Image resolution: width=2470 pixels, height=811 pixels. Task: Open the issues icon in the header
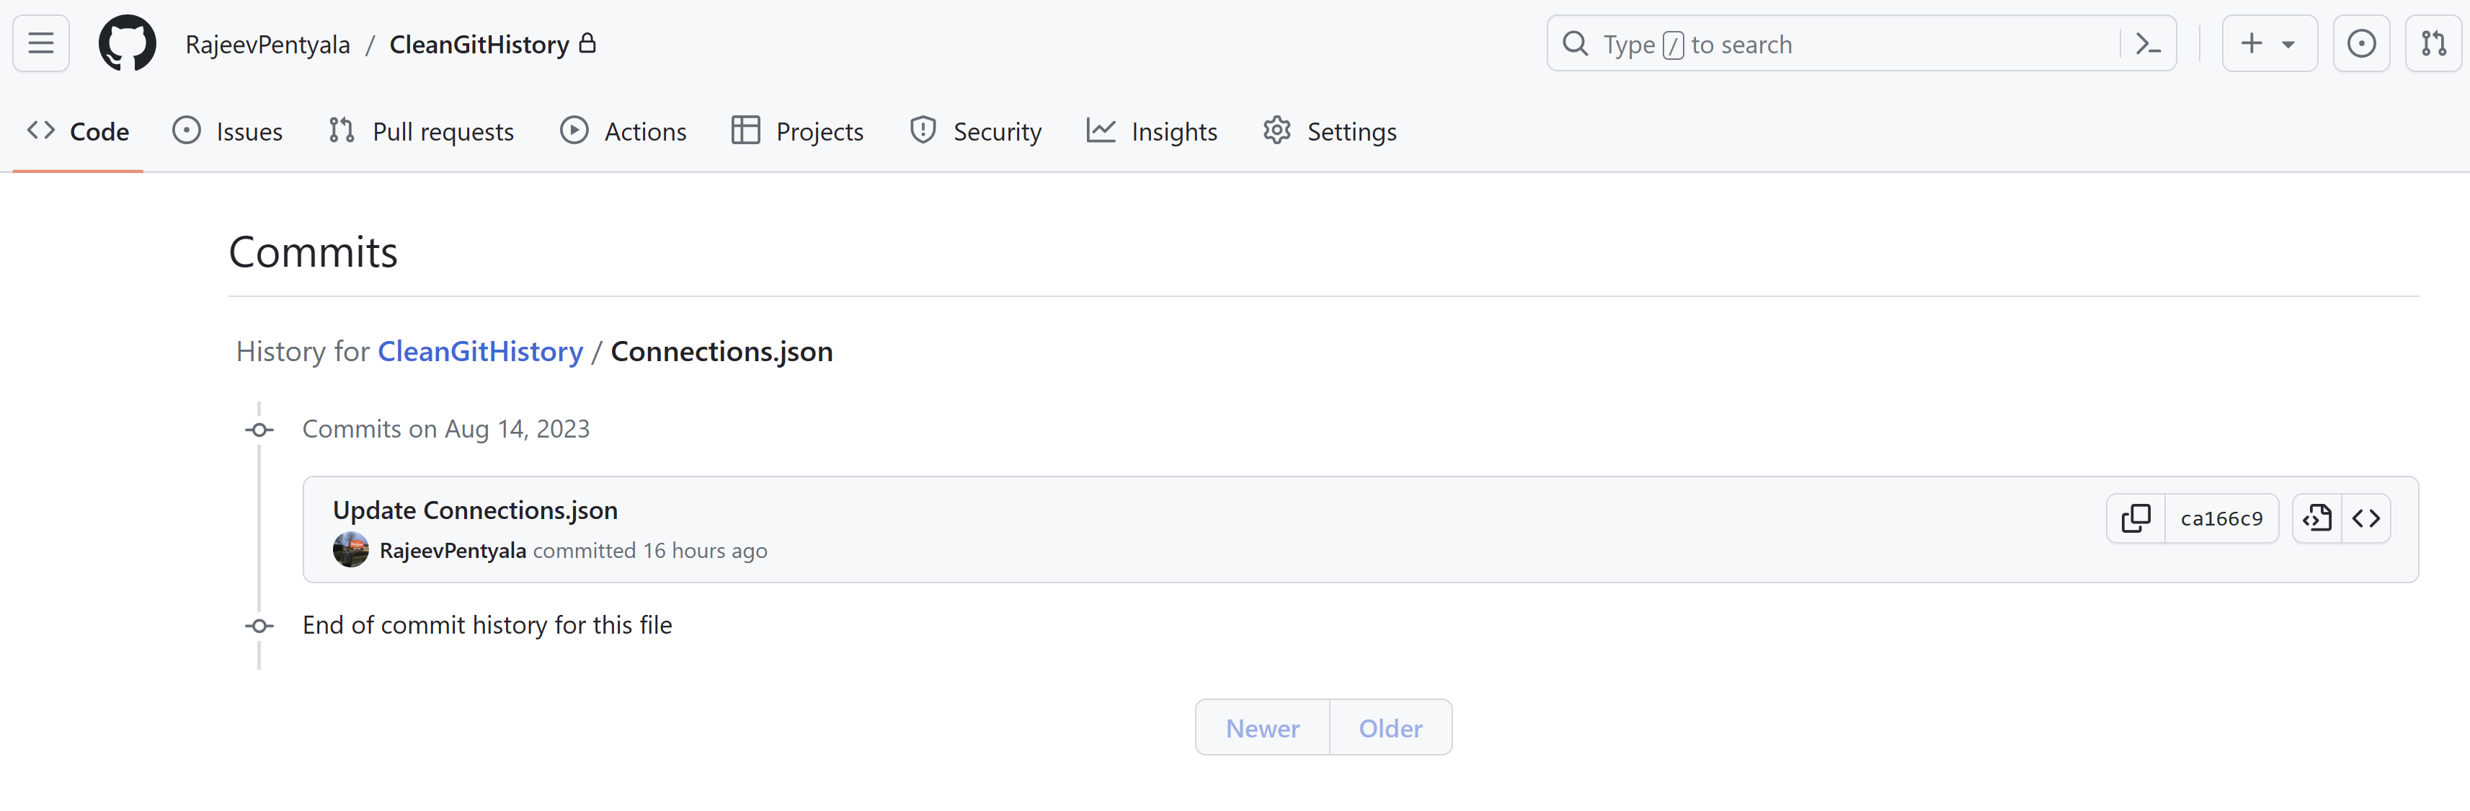(x=2360, y=43)
